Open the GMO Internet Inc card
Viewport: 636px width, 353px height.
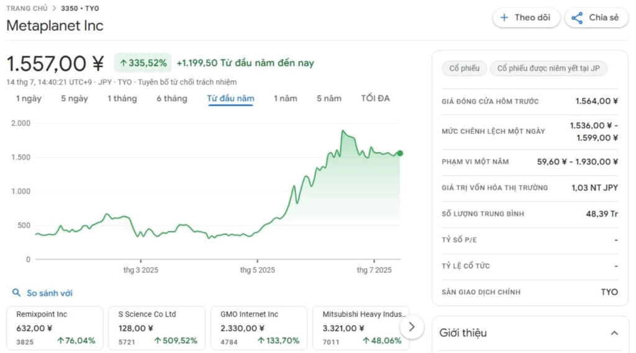click(259, 328)
